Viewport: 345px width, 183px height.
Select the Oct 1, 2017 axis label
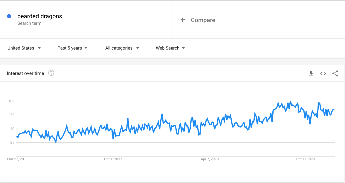113,159
